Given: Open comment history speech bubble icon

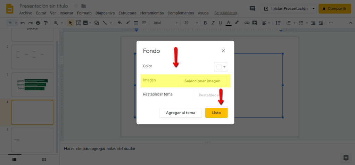Looking at the screenshot, I should (253, 9).
